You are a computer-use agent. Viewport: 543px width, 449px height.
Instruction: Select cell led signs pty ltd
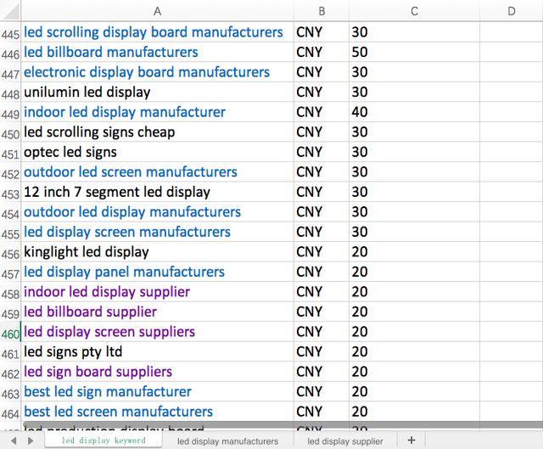[158, 352]
